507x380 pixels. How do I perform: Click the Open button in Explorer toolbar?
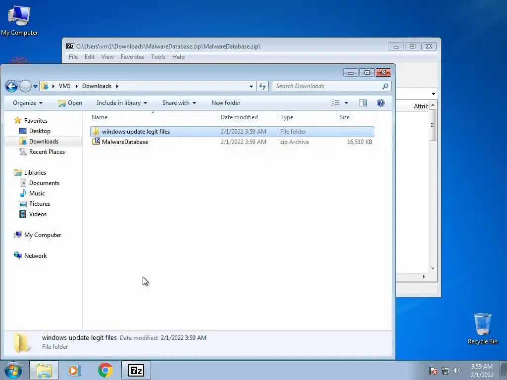(x=70, y=103)
